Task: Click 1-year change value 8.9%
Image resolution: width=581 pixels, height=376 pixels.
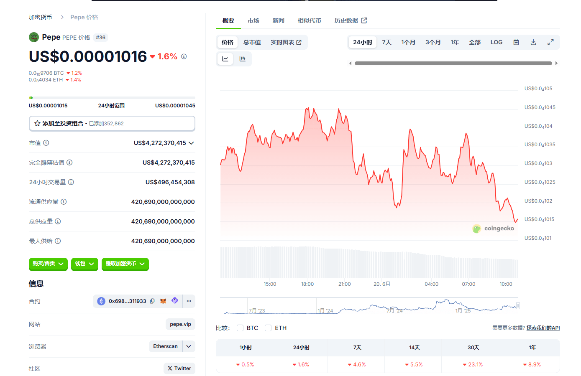Action: pyautogui.click(x=532, y=365)
